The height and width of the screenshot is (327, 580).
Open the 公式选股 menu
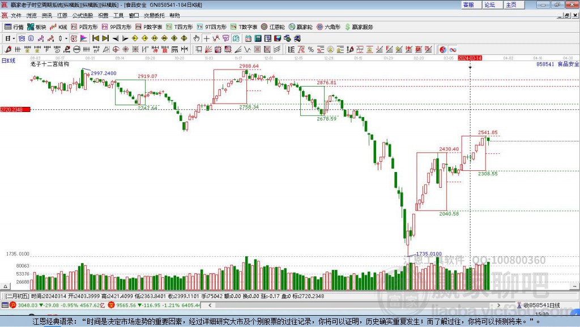coord(83,15)
